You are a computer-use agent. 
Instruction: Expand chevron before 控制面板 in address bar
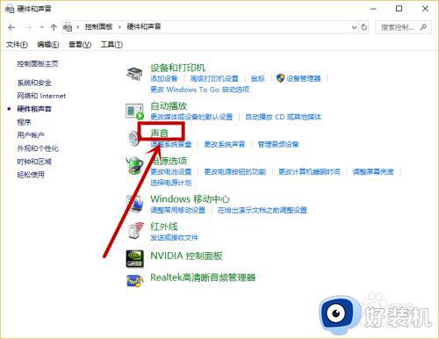click(78, 27)
